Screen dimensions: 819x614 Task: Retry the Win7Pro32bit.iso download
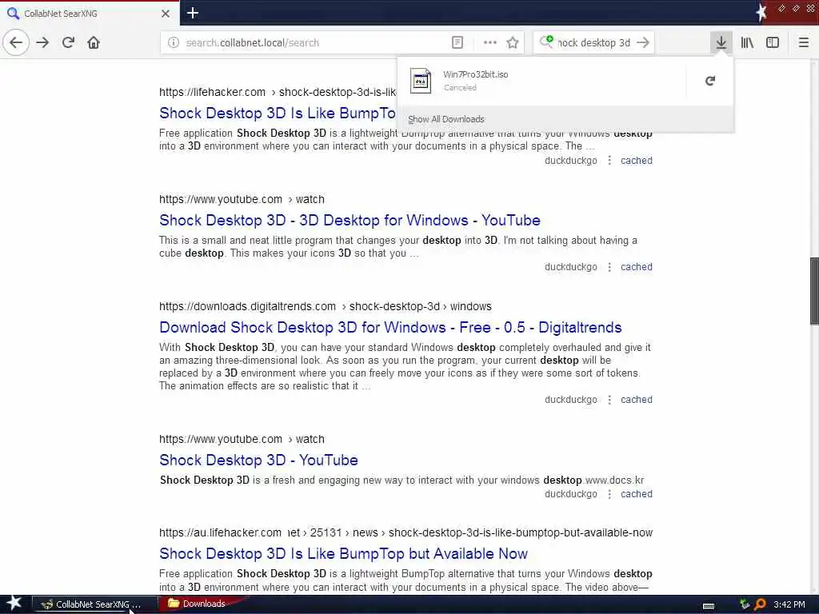[x=710, y=81]
